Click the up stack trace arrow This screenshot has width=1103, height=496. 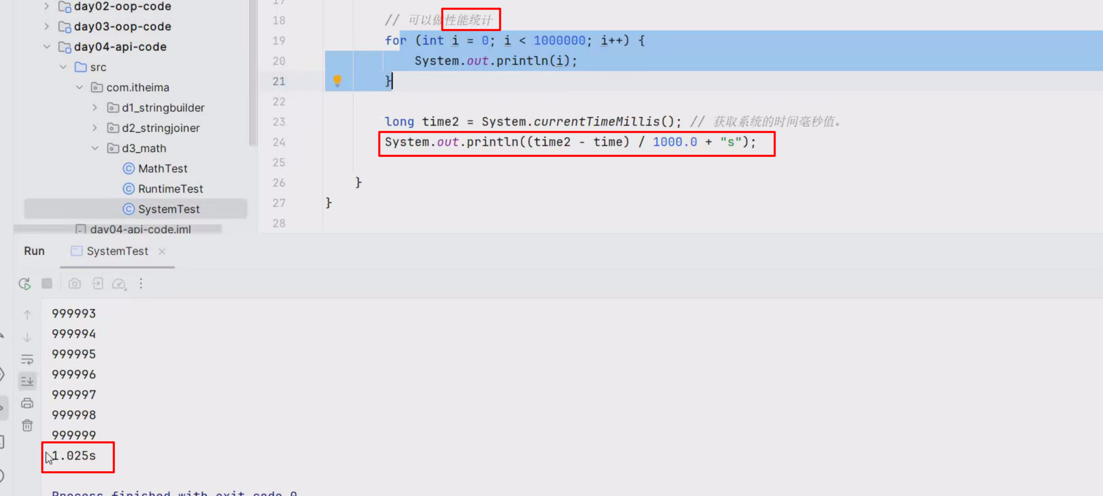[x=27, y=315]
